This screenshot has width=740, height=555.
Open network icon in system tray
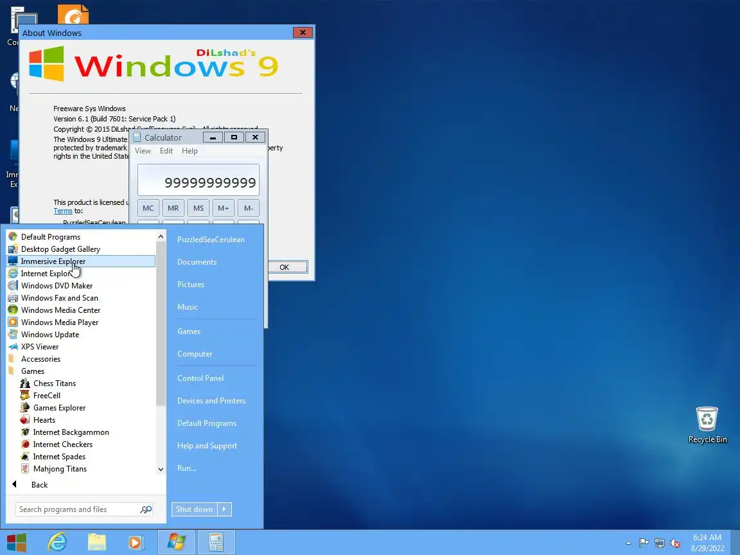coord(659,543)
